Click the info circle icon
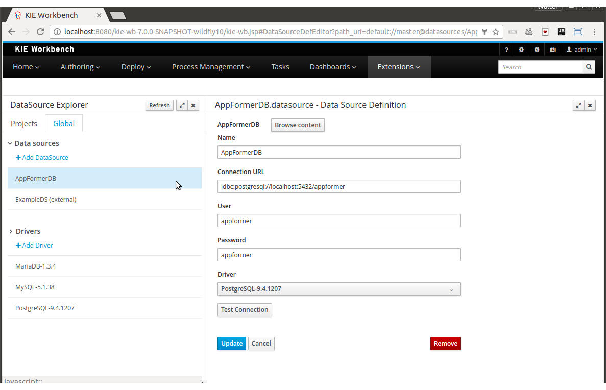The image size is (606, 390). pyautogui.click(x=537, y=50)
